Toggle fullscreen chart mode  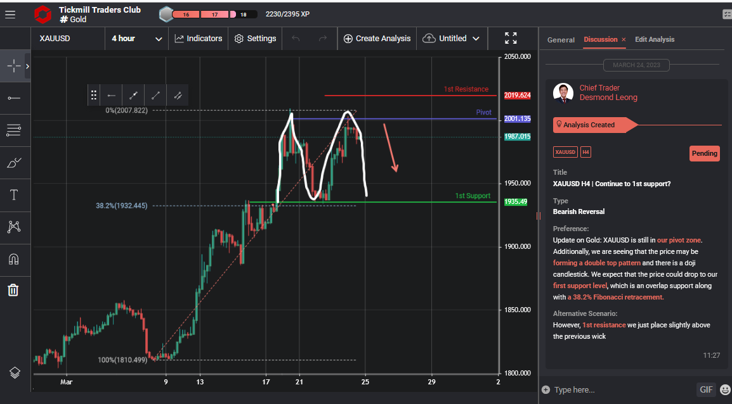511,38
